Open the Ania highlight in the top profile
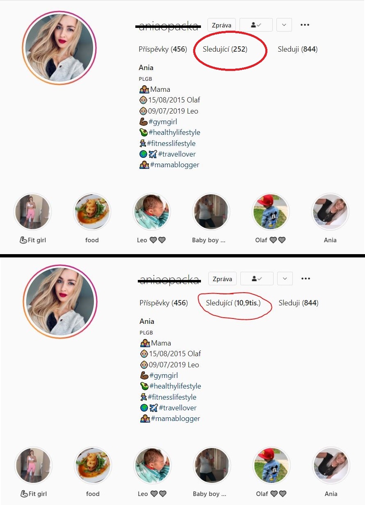 coord(330,212)
